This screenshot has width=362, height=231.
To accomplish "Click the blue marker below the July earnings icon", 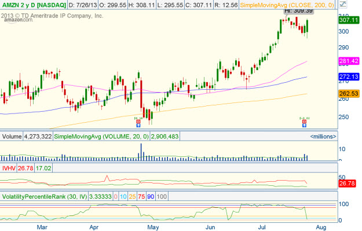I will click(x=304, y=126).
